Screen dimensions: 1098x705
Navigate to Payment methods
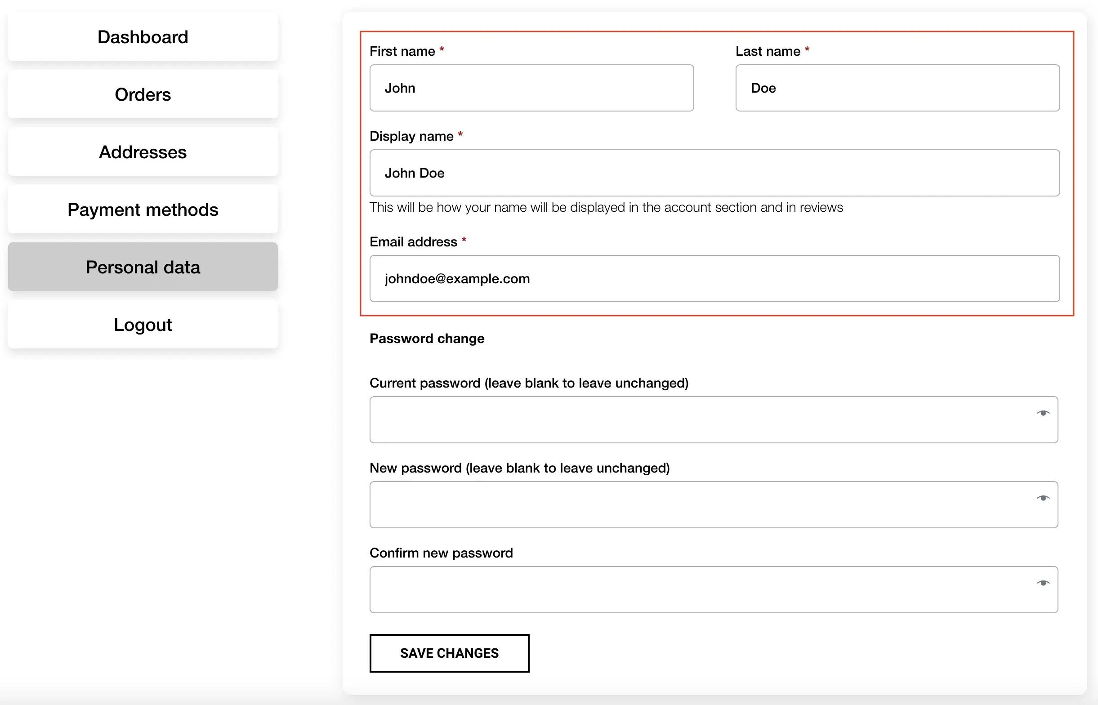tap(143, 210)
